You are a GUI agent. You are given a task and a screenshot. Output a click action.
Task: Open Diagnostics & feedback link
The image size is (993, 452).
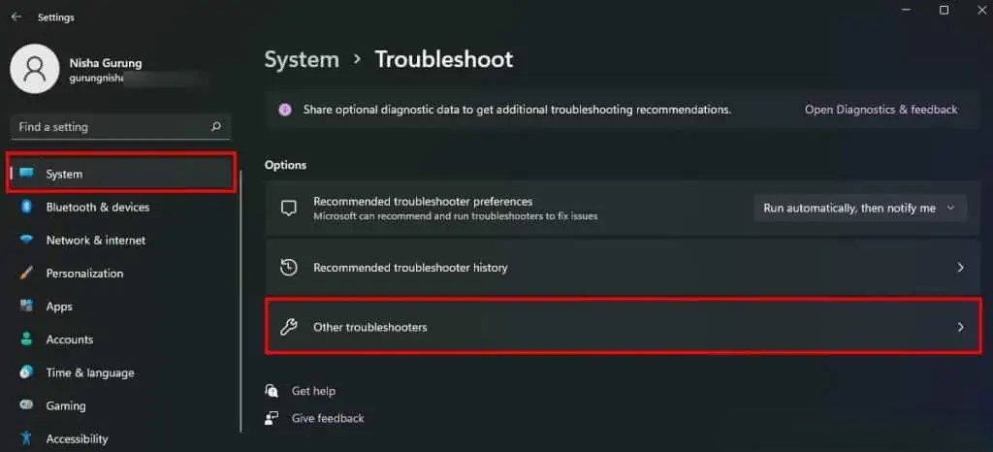(881, 110)
